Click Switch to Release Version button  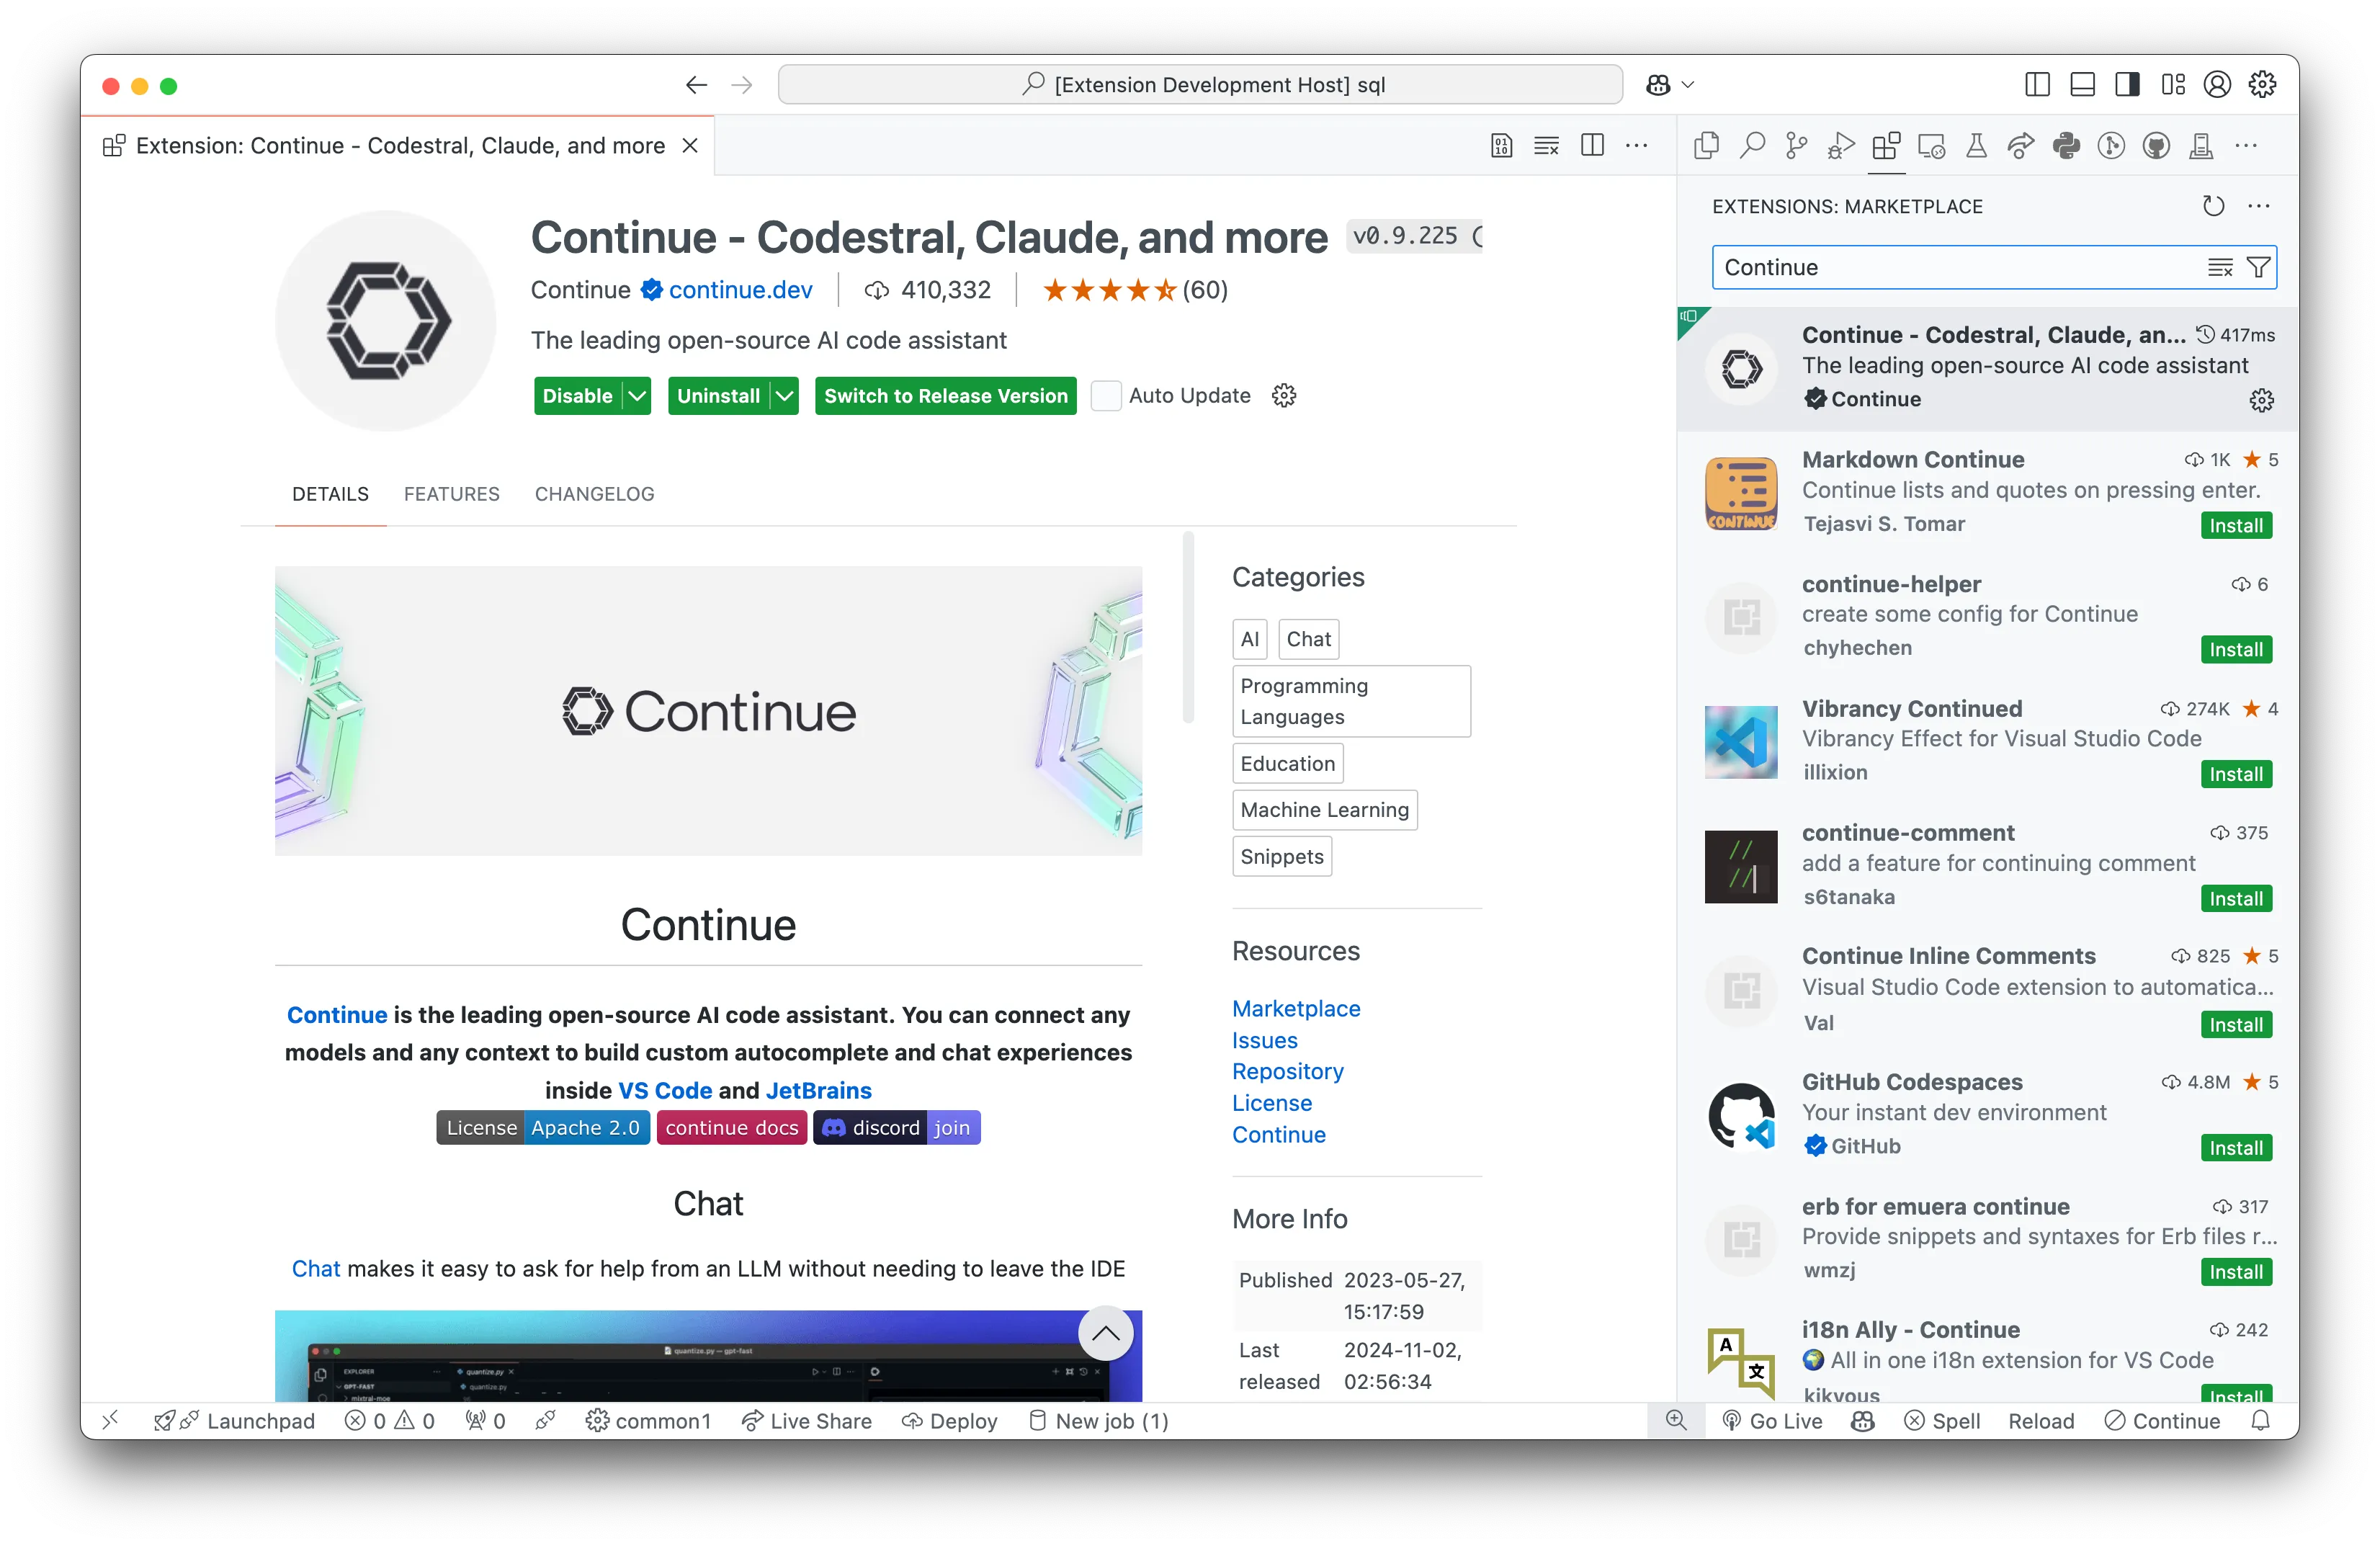(x=945, y=395)
